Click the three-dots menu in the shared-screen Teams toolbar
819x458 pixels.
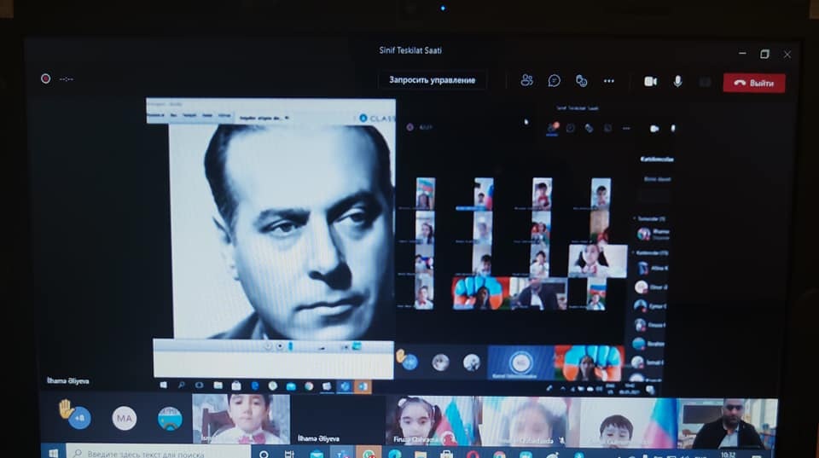pos(626,129)
